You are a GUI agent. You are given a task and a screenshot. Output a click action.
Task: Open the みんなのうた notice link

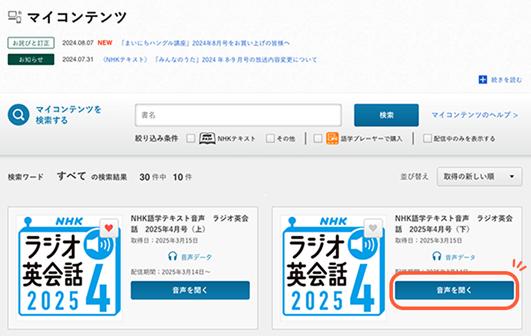pyautogui.click(x=209, y=60)
